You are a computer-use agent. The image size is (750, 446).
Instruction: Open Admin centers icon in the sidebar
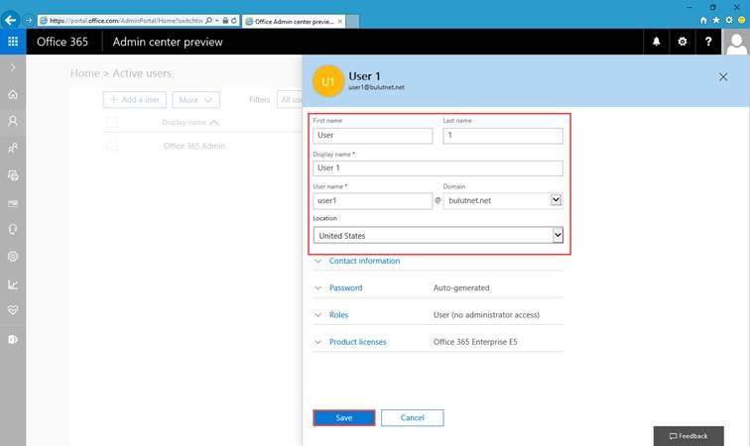tap(13, 339)
